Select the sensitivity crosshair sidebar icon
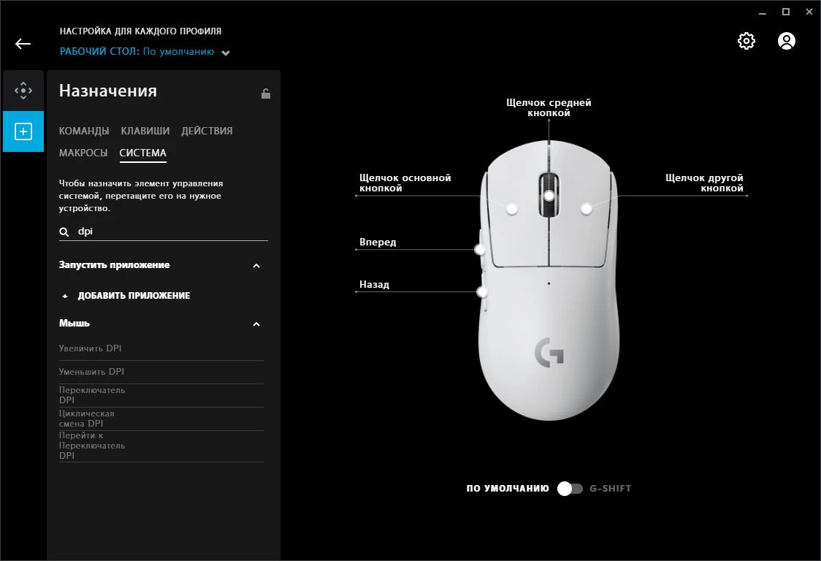Screen dimensions: 821x561 pos(23,91)
